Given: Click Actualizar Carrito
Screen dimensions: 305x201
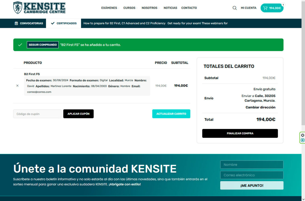Looking at the screenshot, I should (171, 114).
